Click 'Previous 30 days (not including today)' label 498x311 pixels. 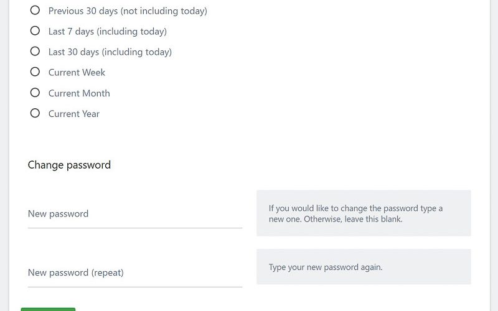pos(128,11)
